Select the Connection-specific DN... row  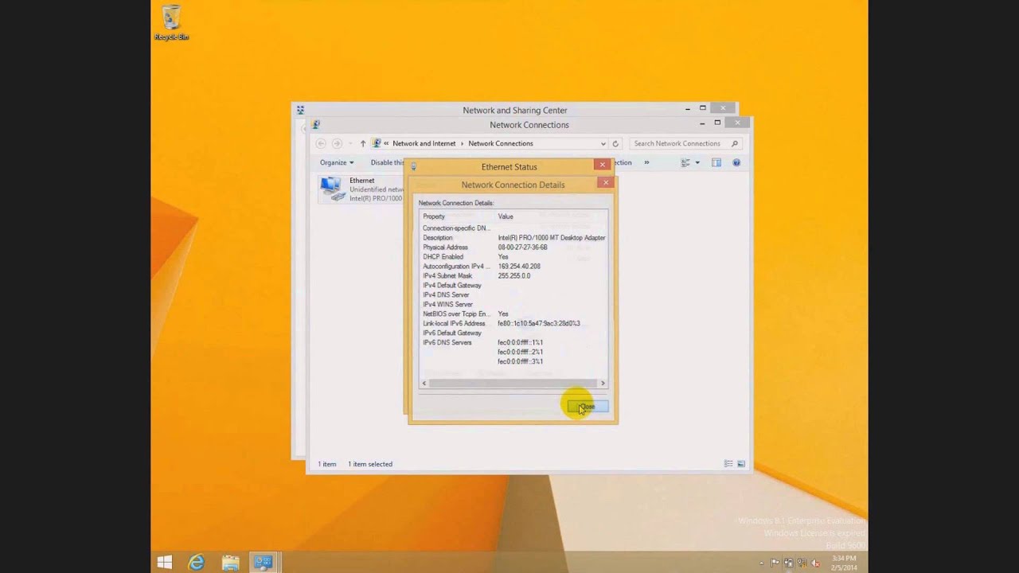tap(513, 228)
